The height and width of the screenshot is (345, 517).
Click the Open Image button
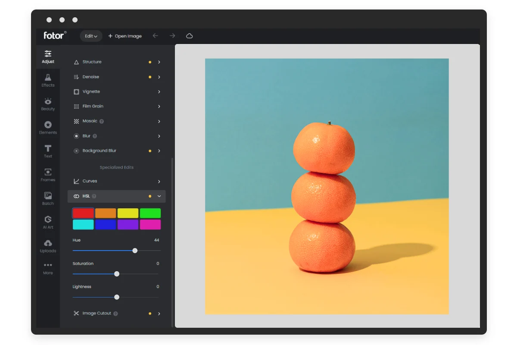point(125,36)
